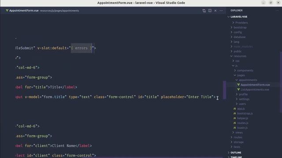Click the selected "{ errors }" text in code

click(x=82, y=48)
